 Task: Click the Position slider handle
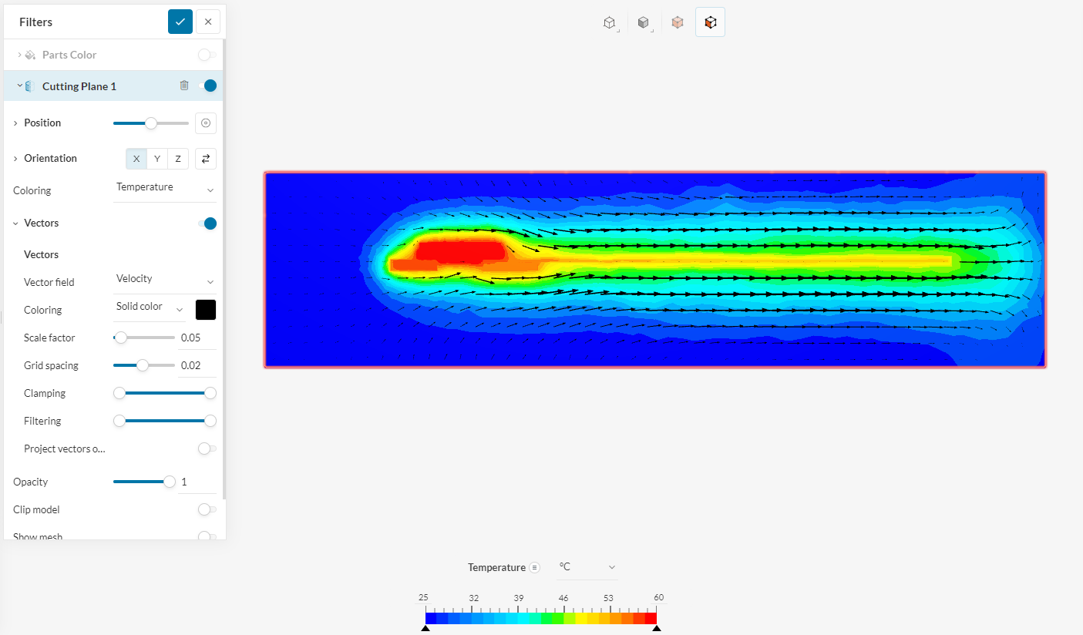[151, 123]
